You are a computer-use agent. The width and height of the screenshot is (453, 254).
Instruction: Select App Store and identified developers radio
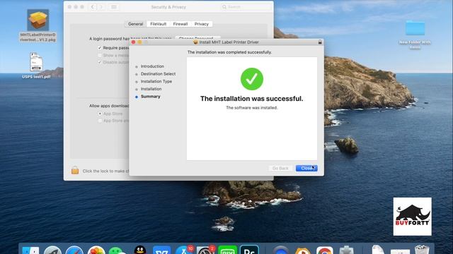(100, 121)
